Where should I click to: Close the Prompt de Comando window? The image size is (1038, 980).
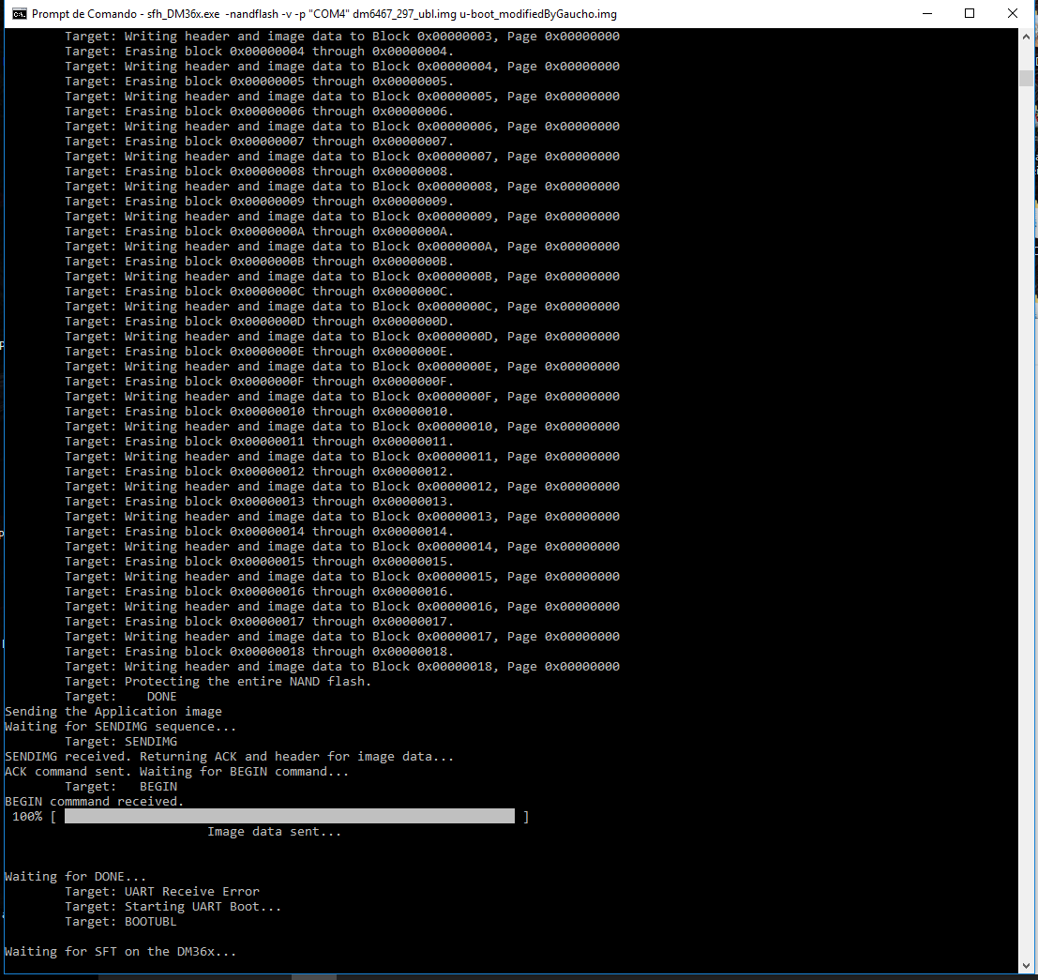pyautogui.click(x=1012, y=14)
